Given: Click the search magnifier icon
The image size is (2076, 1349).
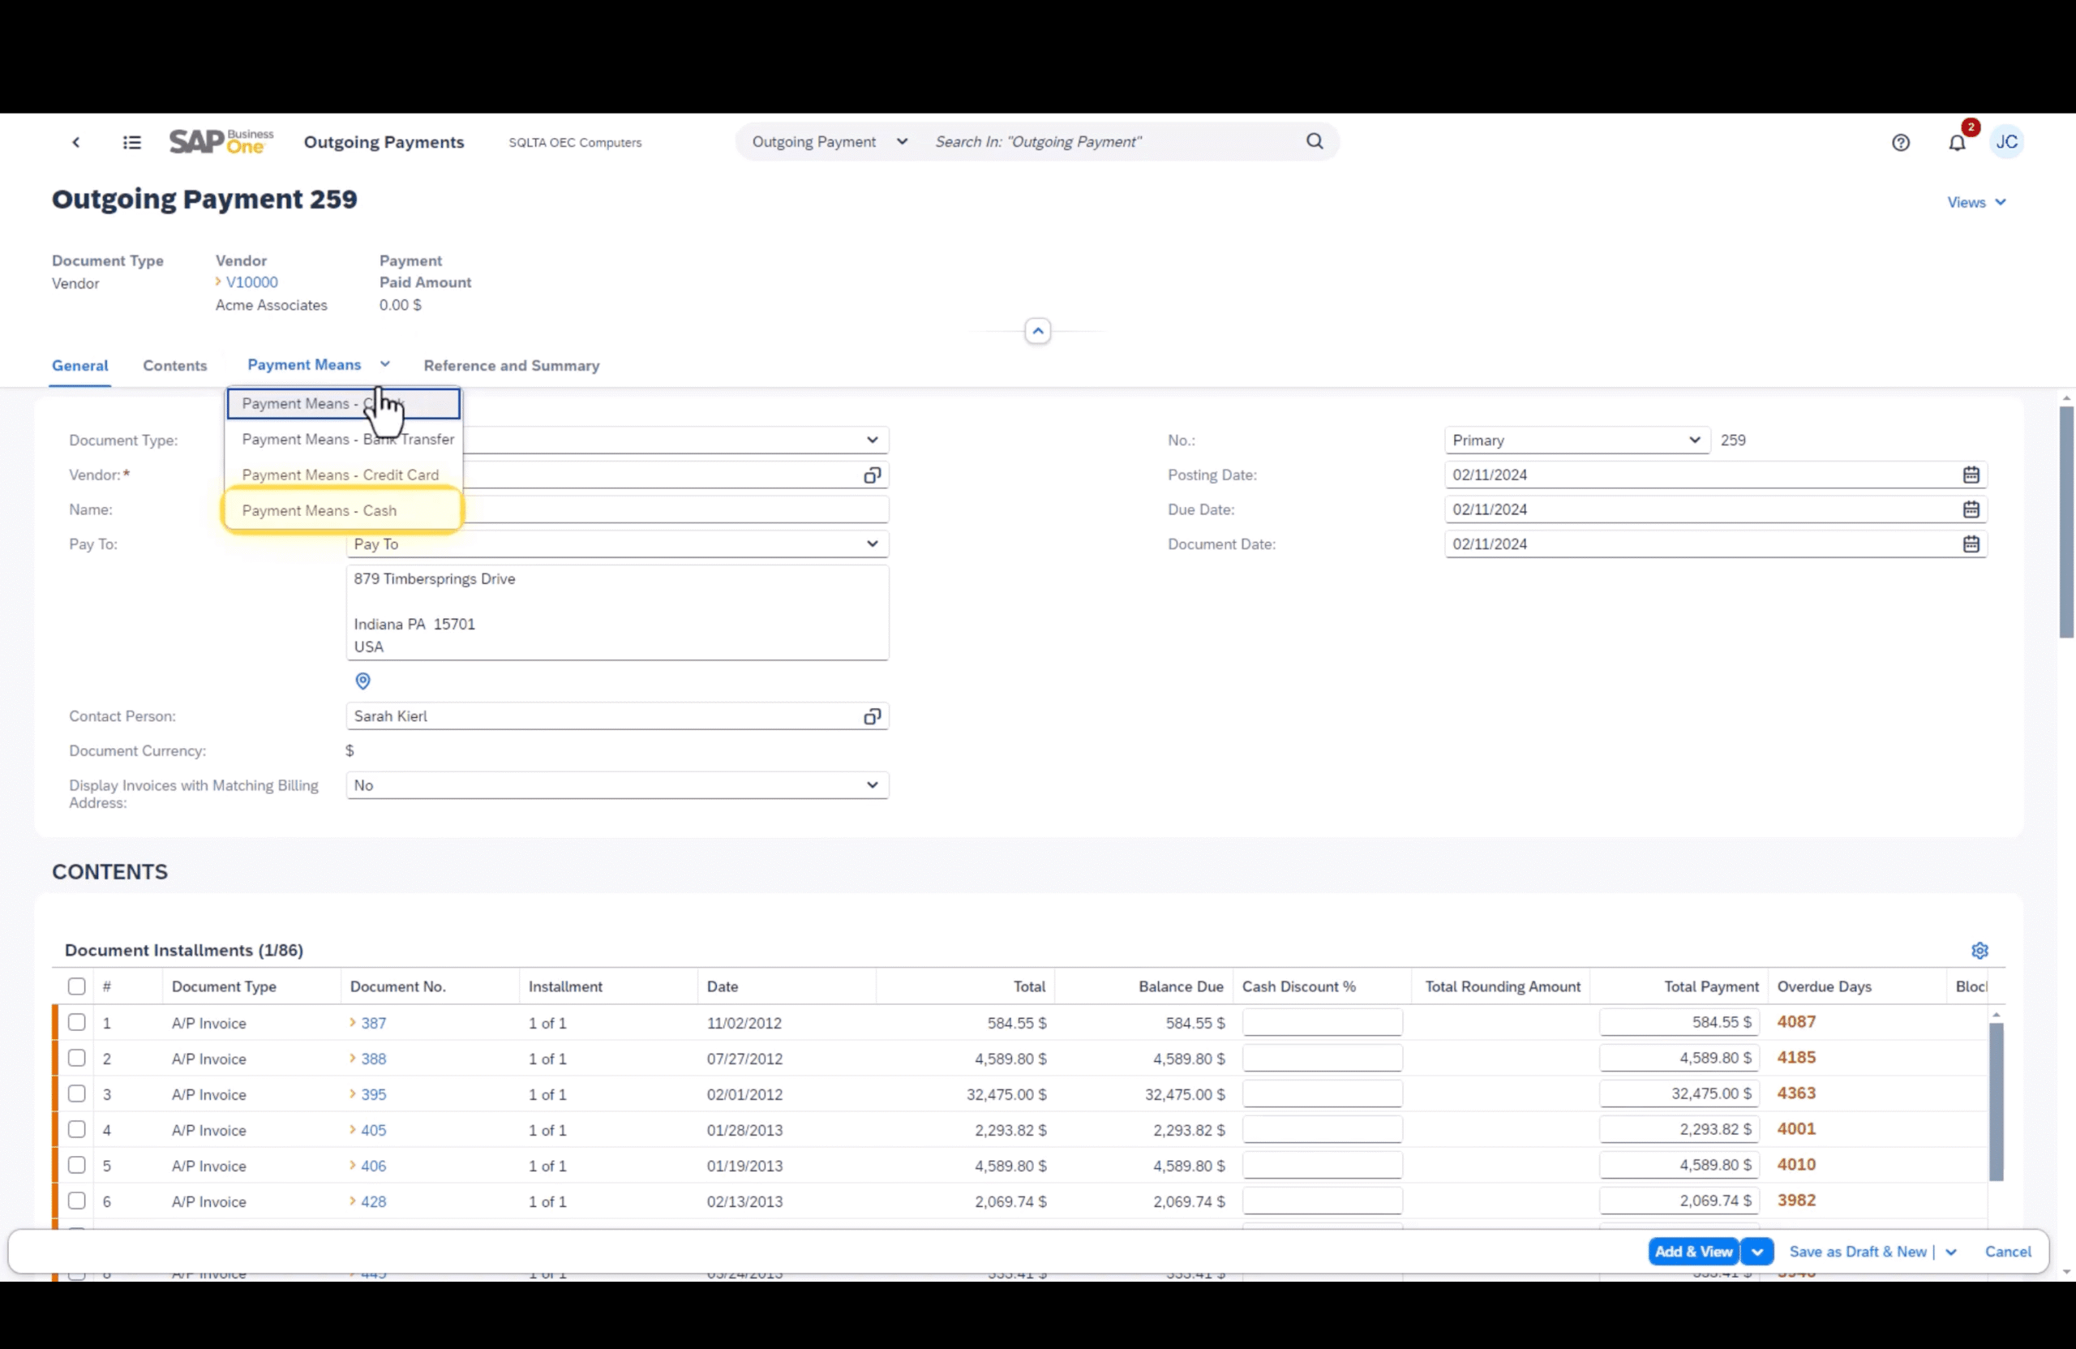Looking at the screenshot, I should click(x=1315, y=141).
